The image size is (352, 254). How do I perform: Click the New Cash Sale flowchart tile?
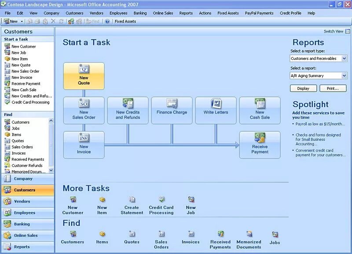tap(260, 110)
